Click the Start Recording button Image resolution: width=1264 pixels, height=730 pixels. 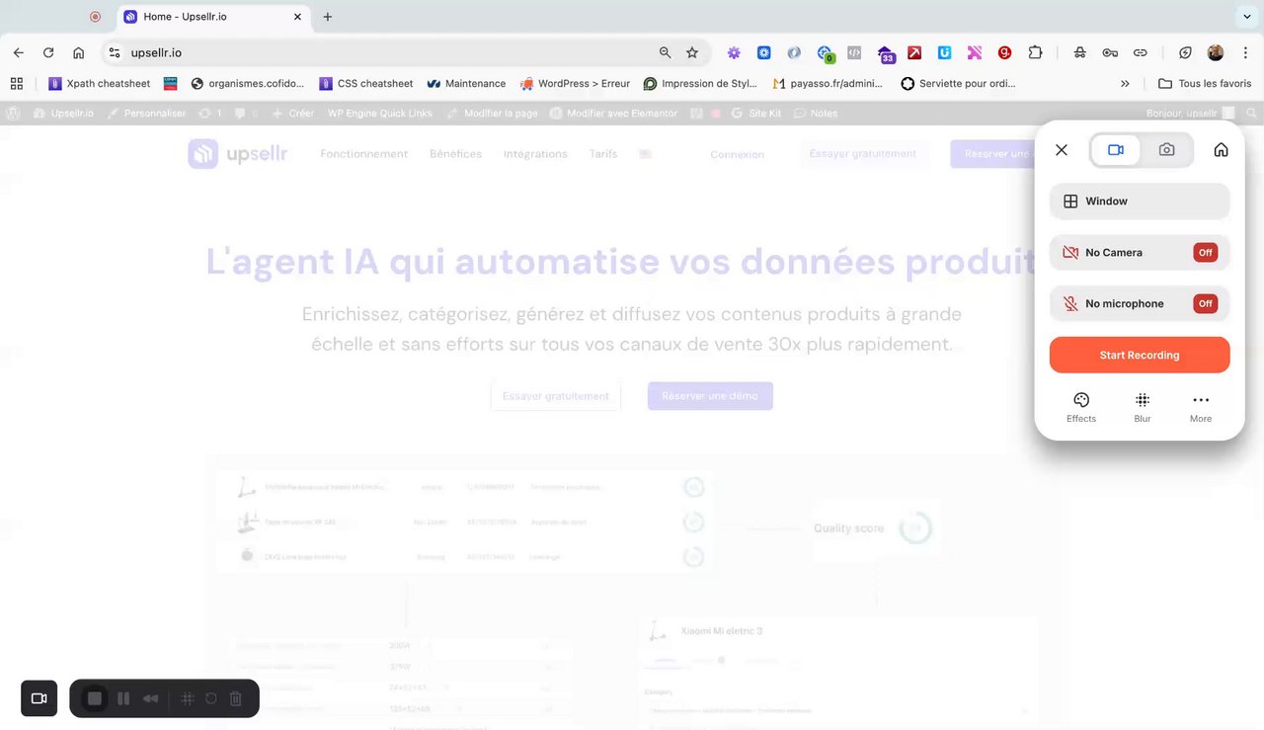1140,356
